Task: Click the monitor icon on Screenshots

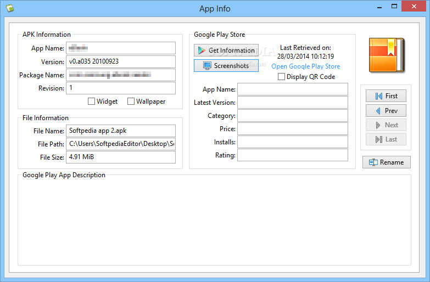Action: click(x=207, y=65)
